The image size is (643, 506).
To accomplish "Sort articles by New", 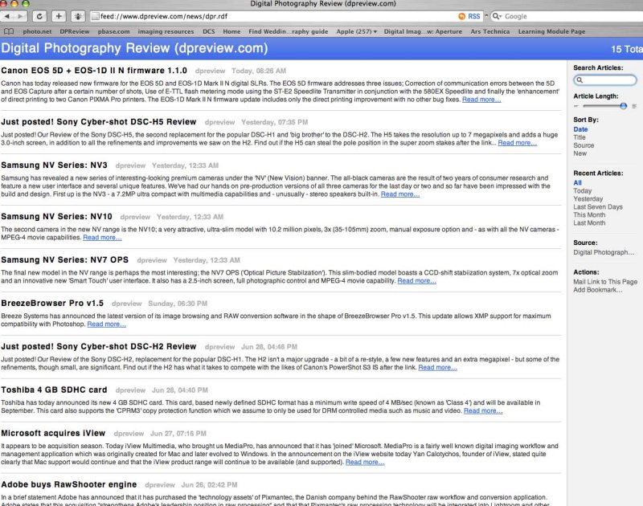I will coord(580,153).
